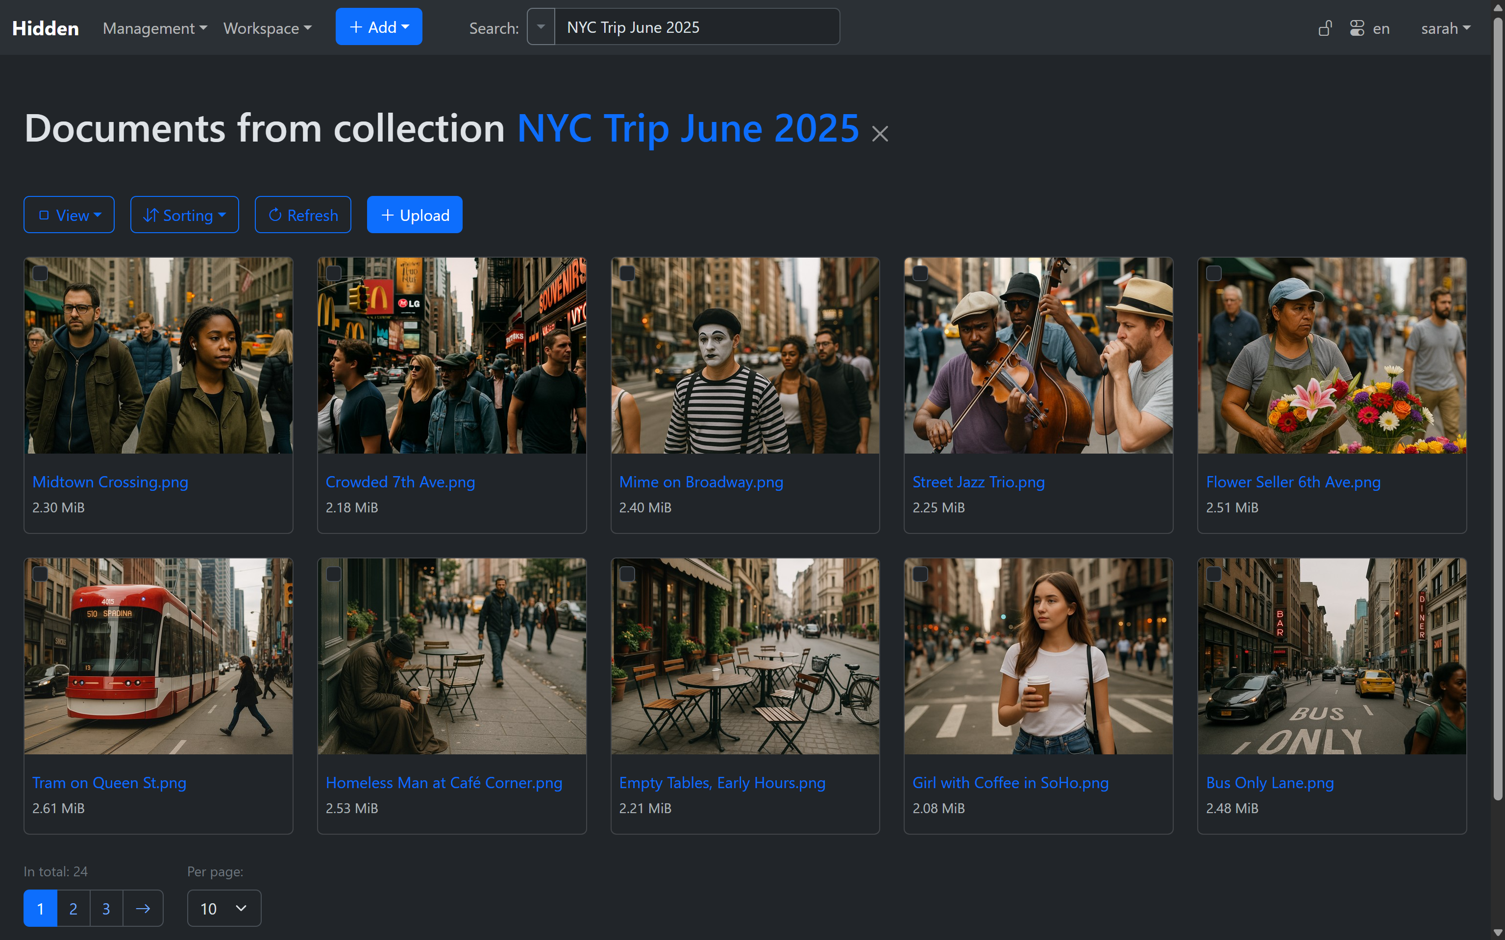Open Mime on Broadway.png file link
This screenshot has width=1505, height=940.
tap(701, 482)
